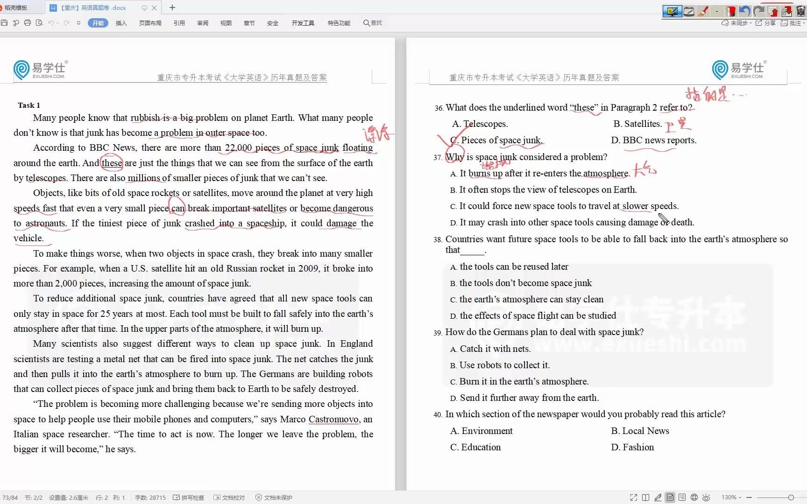
Task: Open the 特色功能 (Special Features) tab
Action: (x=339, y=23)
